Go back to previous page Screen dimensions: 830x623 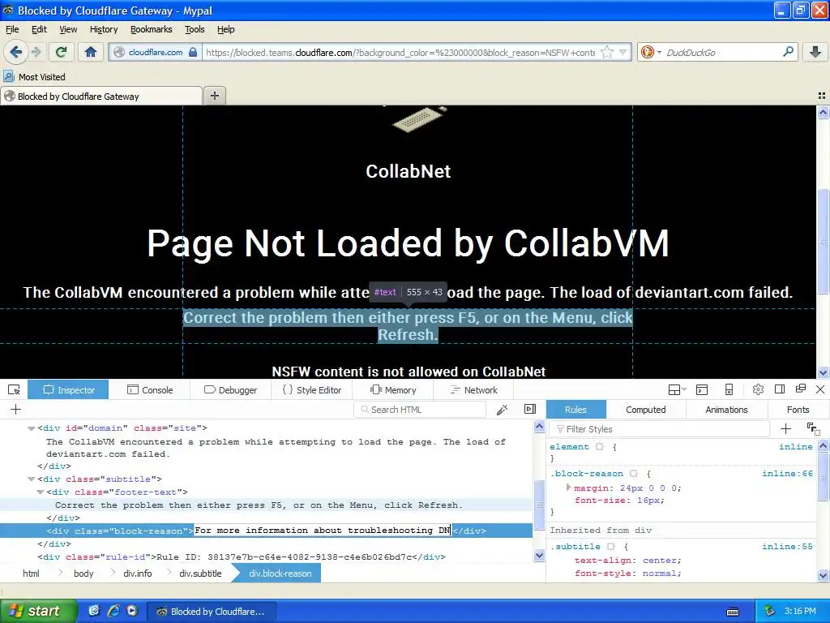[x=16, y=52]
